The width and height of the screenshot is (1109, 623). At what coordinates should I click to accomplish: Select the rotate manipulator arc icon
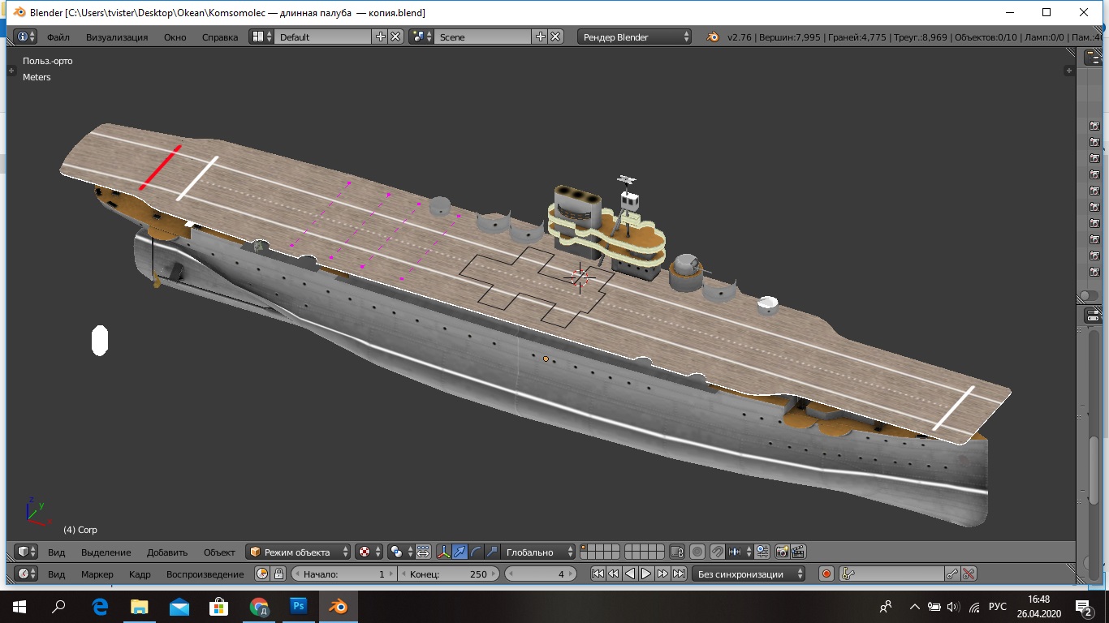click(x=476, y=552)
